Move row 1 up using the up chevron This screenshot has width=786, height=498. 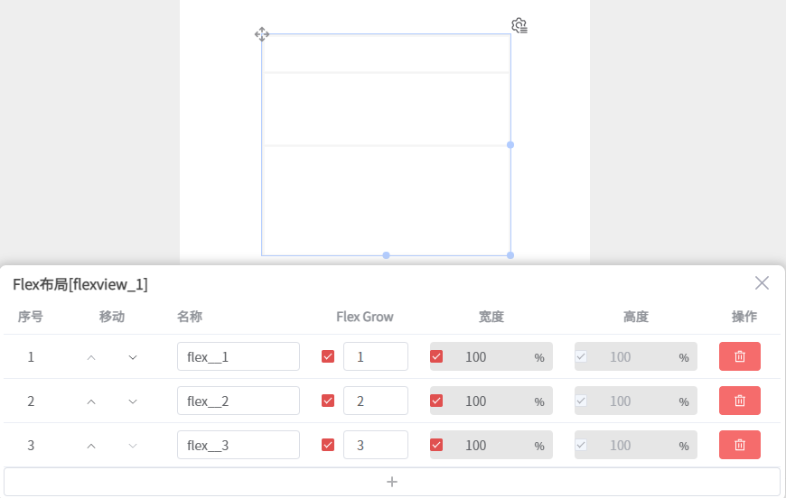(91, 357)
